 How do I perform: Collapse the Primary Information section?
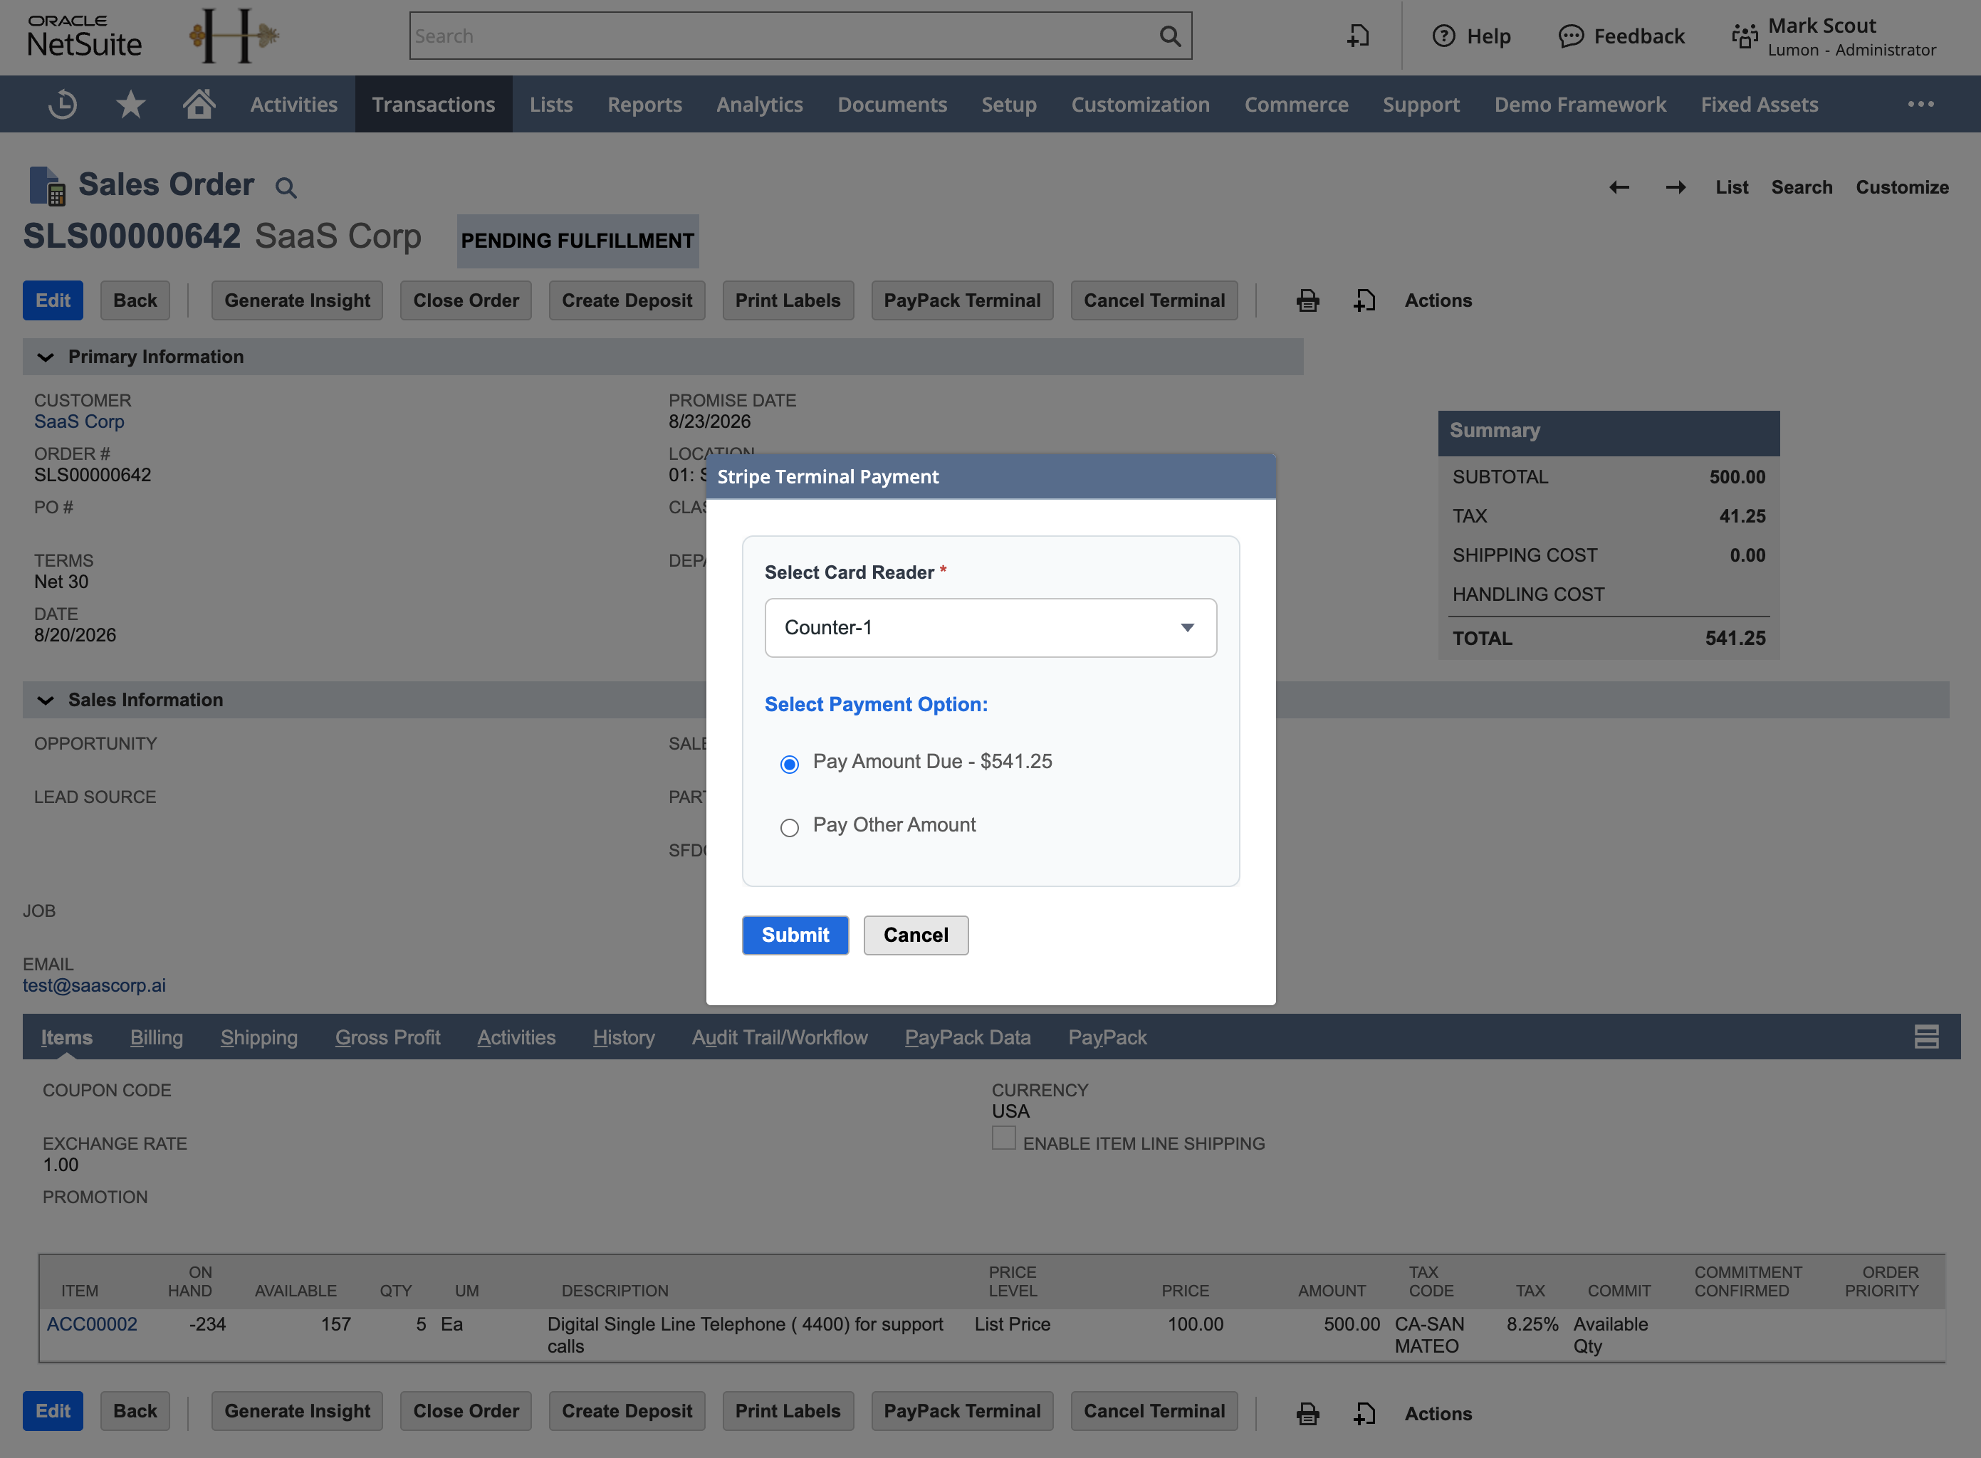(45, 357)
